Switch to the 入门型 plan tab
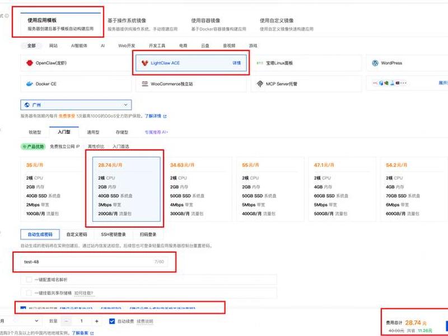The height and width of the screenshot is (336, 448). point(64,132)
